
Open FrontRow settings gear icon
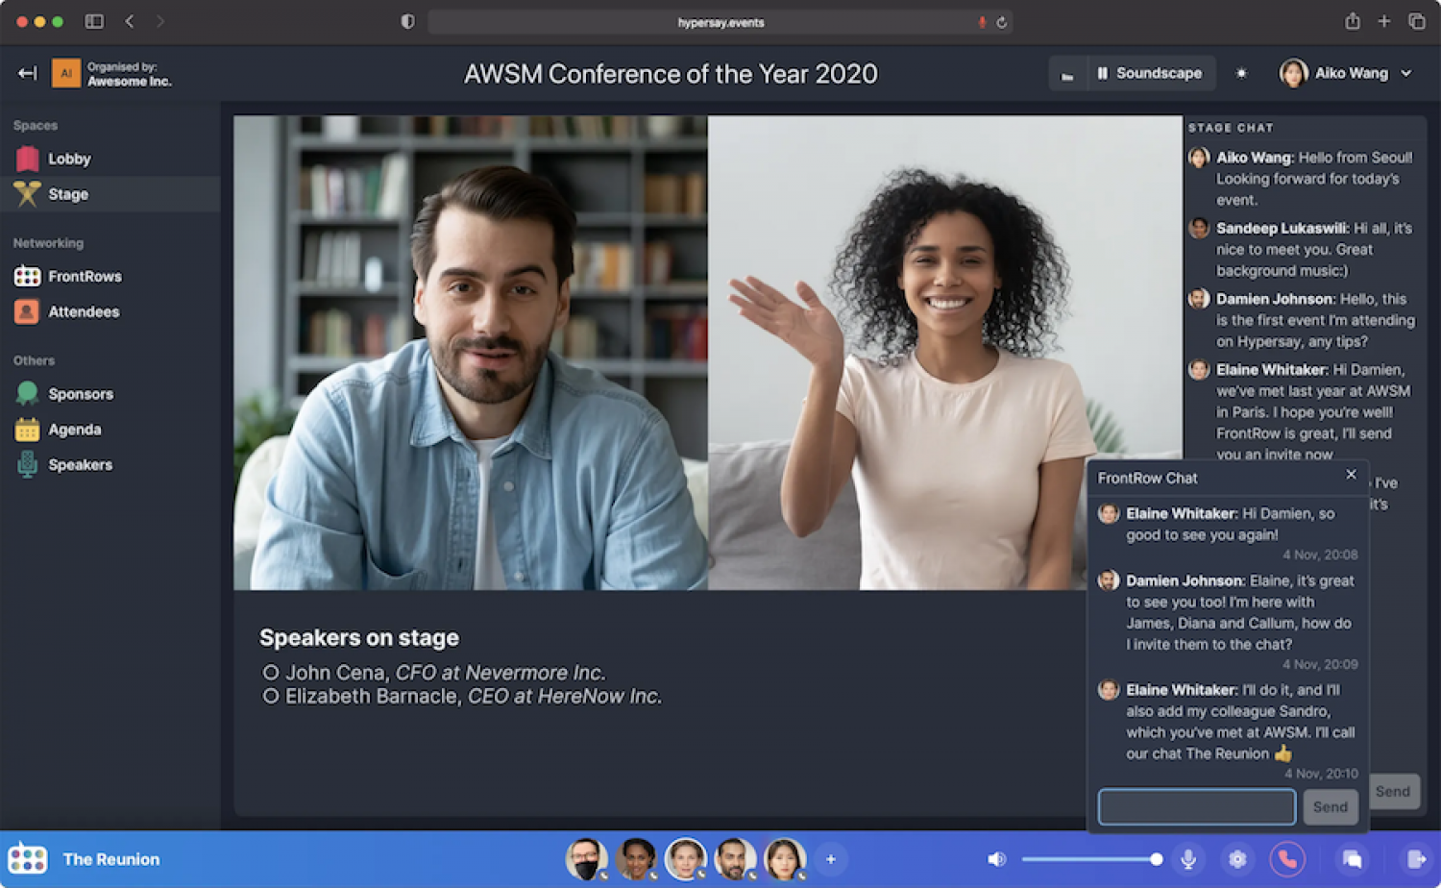(1237, 859)
